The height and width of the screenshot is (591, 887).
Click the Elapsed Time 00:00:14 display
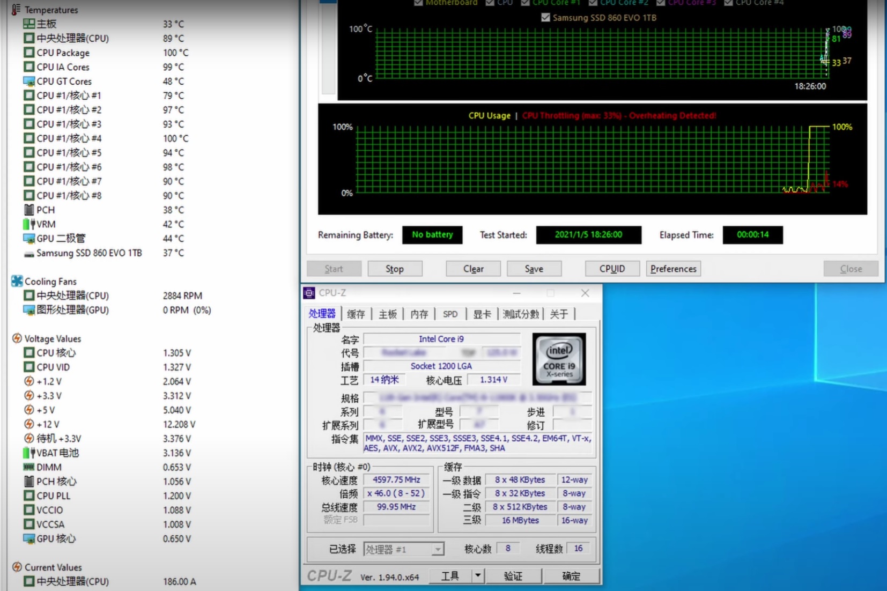(752, 235)
